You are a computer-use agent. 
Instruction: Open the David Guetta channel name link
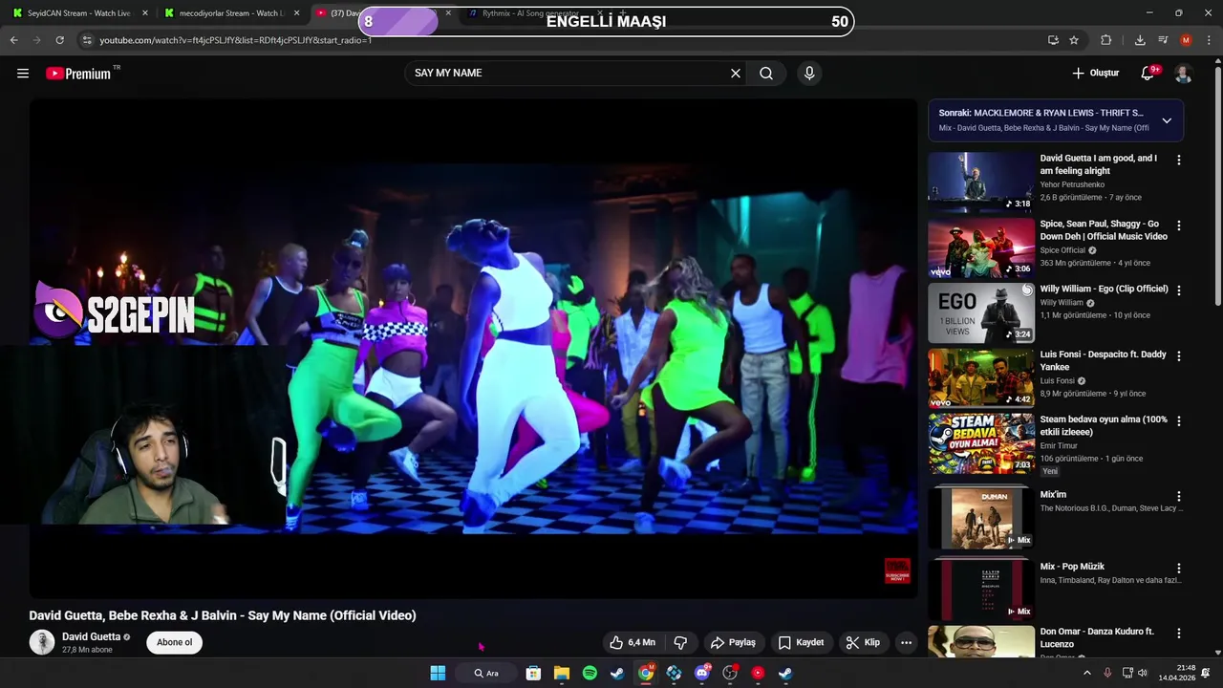(x=91, y=636)
